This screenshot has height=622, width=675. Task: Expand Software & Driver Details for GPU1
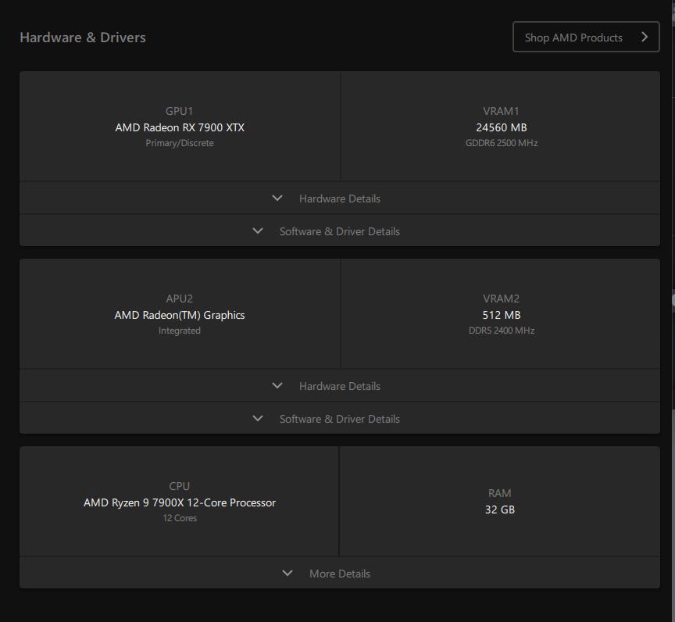pos(340,231)
